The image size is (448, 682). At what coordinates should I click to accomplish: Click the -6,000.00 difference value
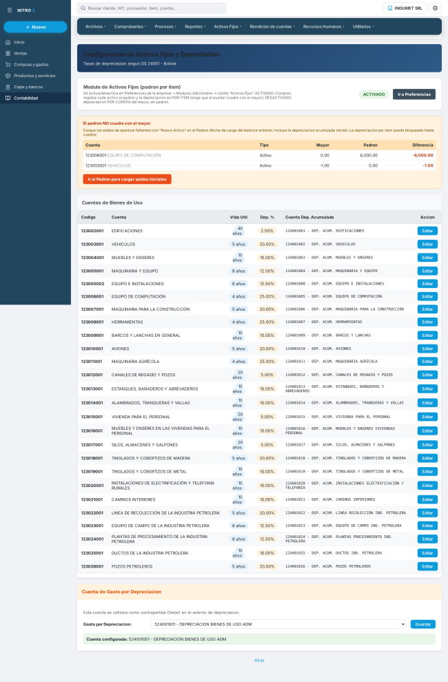422,155
